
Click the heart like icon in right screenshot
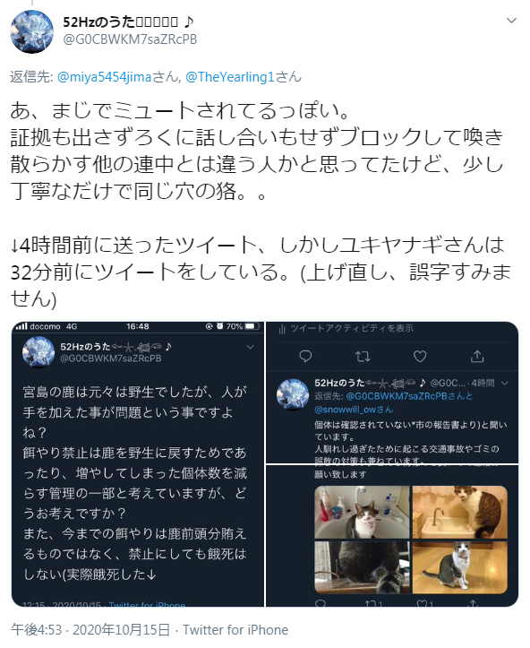420,356
